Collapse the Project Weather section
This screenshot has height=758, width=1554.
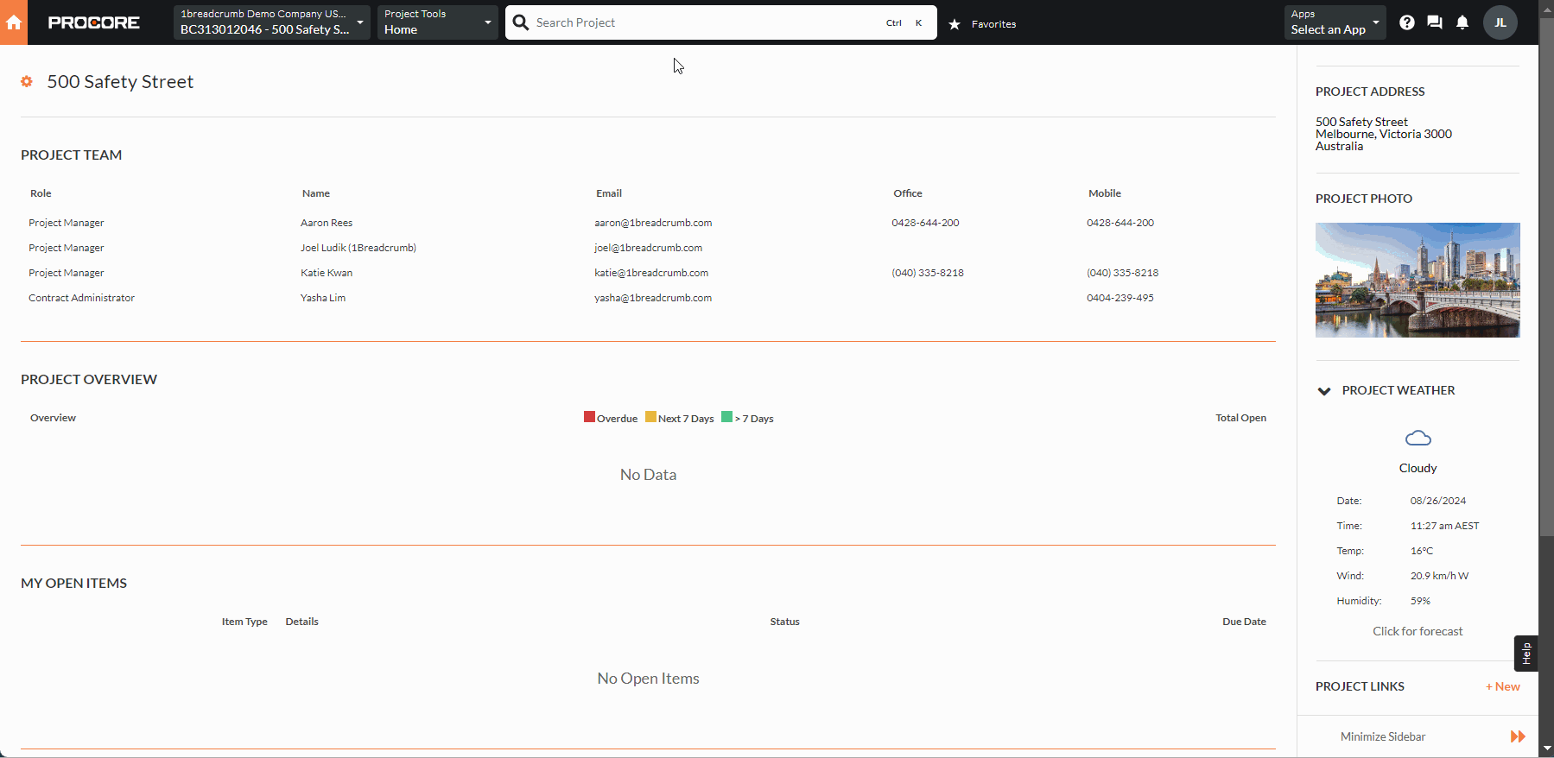coord(1324,391)
